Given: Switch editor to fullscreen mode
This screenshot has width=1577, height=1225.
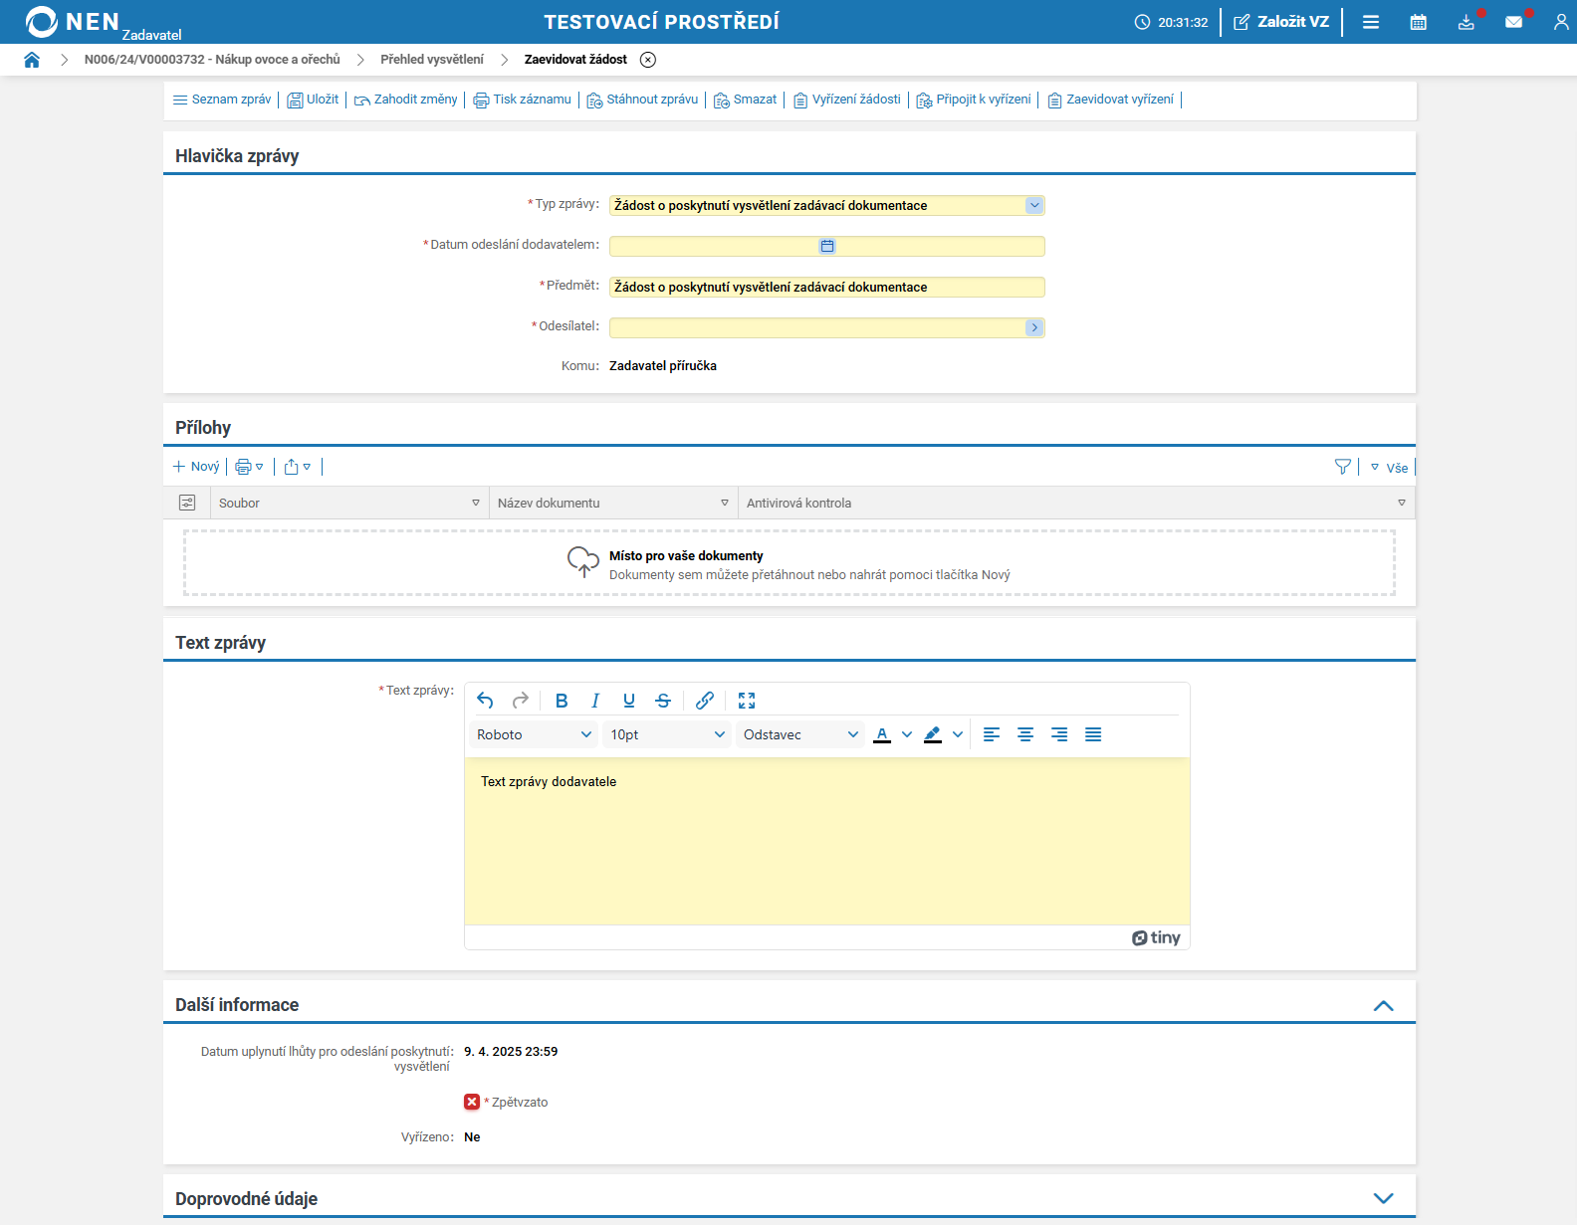Looking at the screenshot, I should tap(747, 701).
